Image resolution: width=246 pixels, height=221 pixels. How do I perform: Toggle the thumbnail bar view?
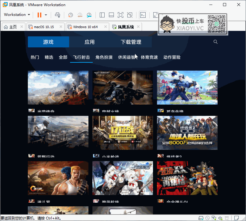pos(111,15)
